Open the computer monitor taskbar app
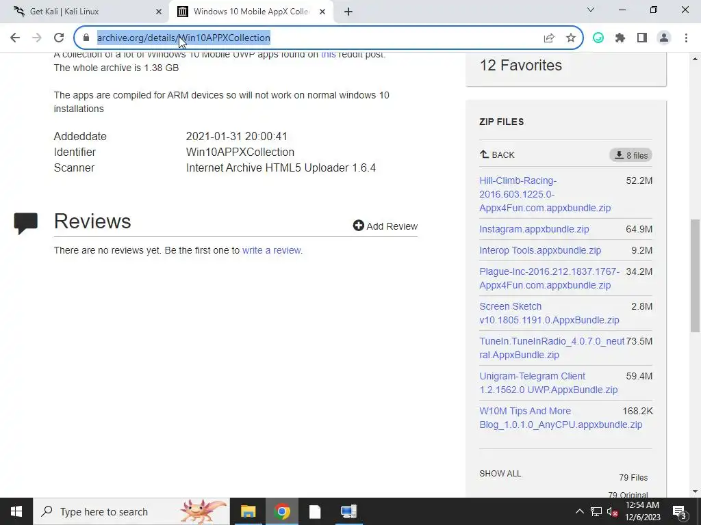Image resolution: width=701 pixels, height=525 pixels. pos(348,511)
